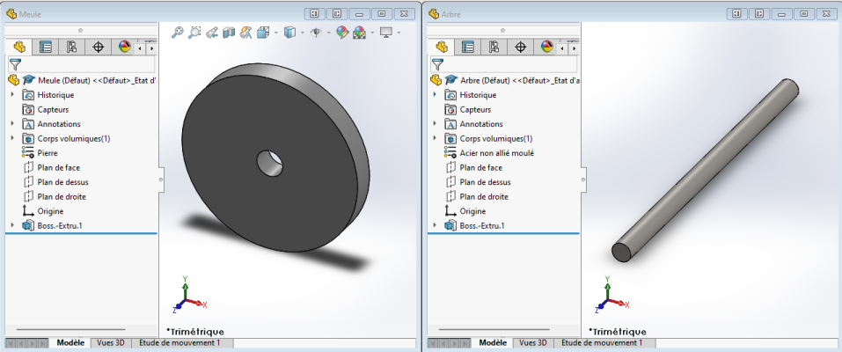This screenshot has width=842, height=352.
Task: Open DisplayManager tab in Meule window
Action: 124,48
